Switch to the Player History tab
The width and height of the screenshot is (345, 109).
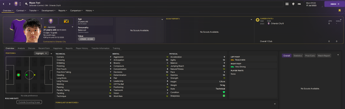(x=82, y=48)
